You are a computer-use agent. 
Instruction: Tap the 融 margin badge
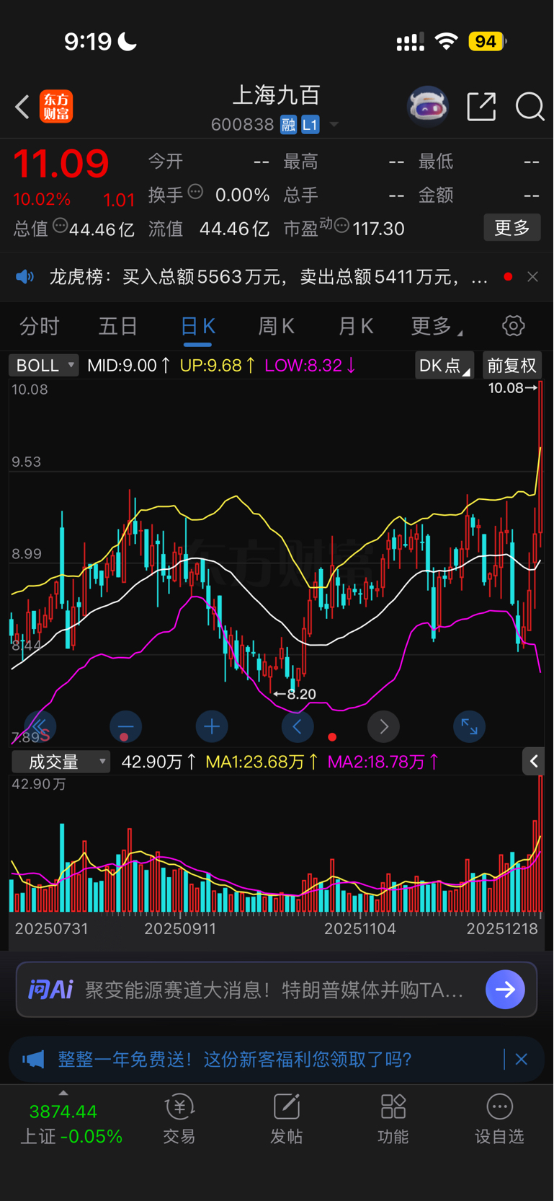288,125
